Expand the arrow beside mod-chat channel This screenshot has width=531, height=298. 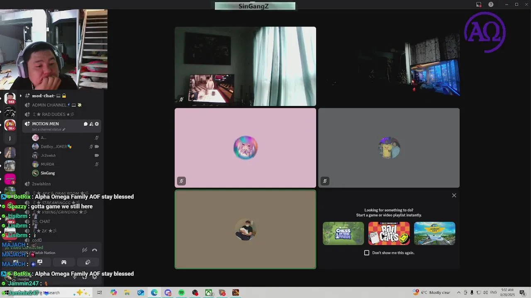pos(20,96)
